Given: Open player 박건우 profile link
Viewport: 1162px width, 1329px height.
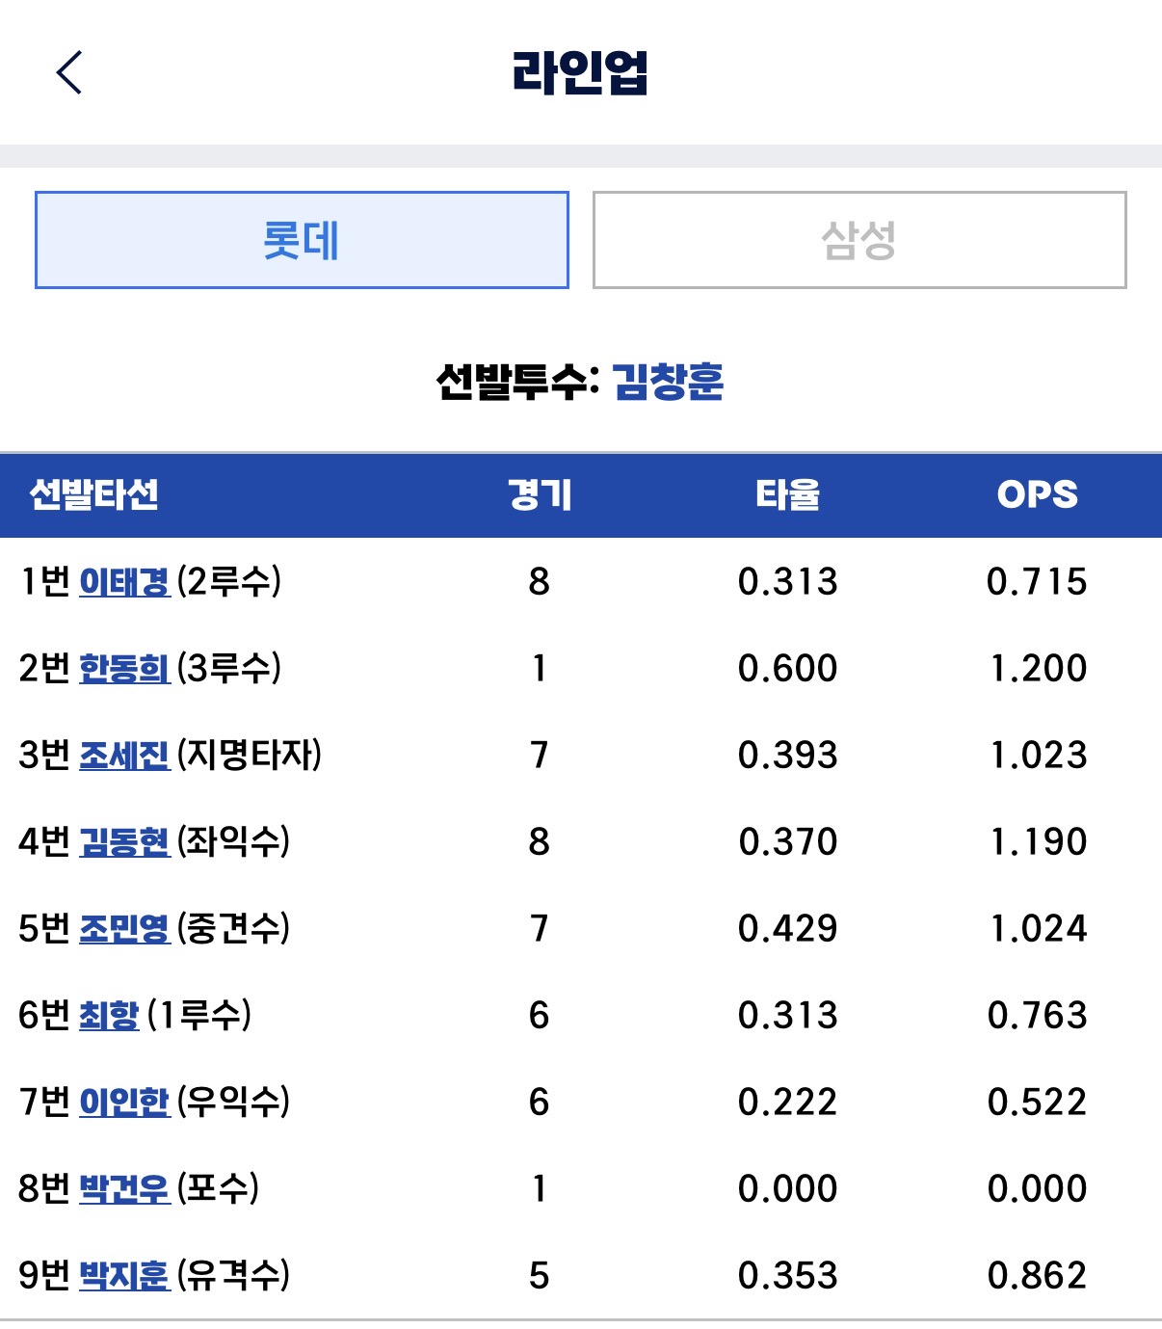Looking at the screenshot, I should [x=124, y=1189].
